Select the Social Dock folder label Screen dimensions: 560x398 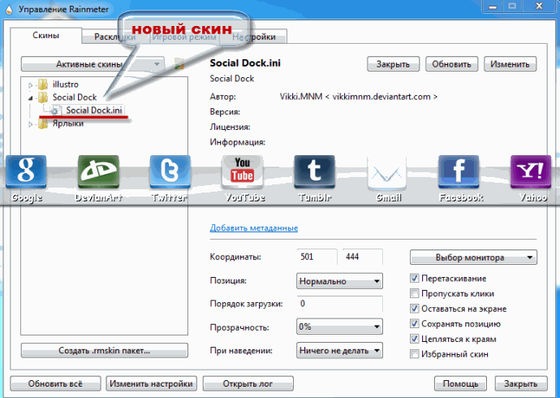[75, 97]
